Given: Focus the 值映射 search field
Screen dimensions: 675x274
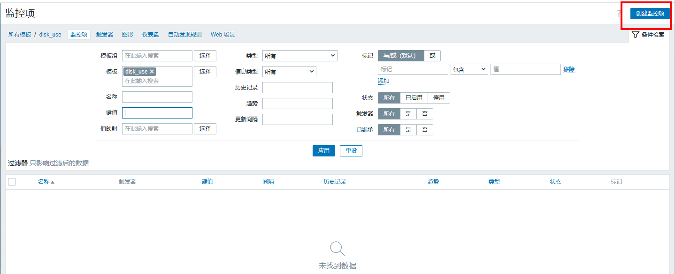Looking at the screenshot, I should [157, 129].
